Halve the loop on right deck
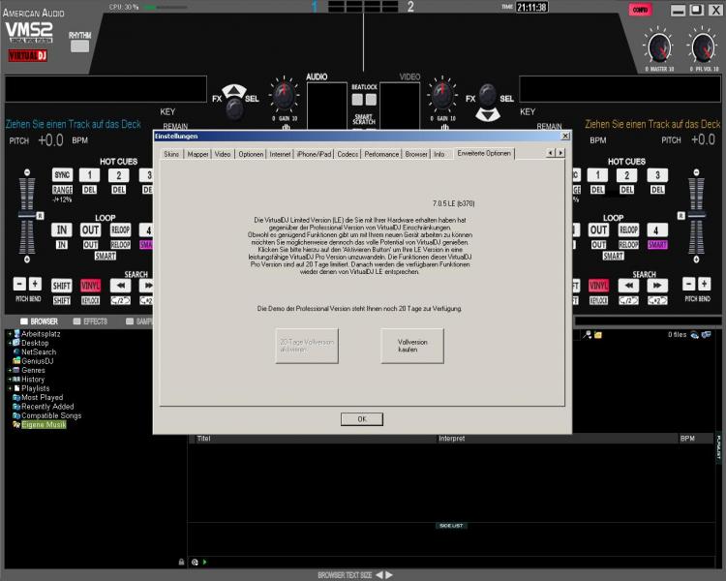This screenshot has height=581, width=726. (x=628, y=301)
